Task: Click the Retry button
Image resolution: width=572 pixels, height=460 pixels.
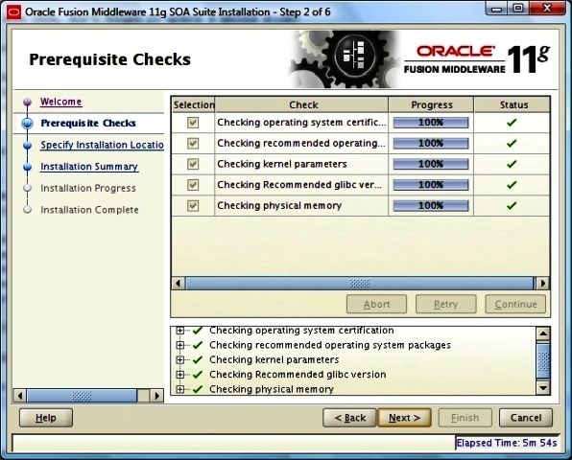Action: pos(445,304)
